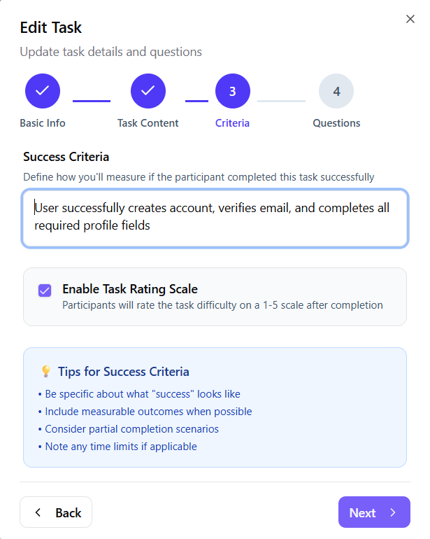Uncheck the Enable Task Rating Scale checkbox
Viewport: 430px width, 539px height.
(x=45, y=290)
